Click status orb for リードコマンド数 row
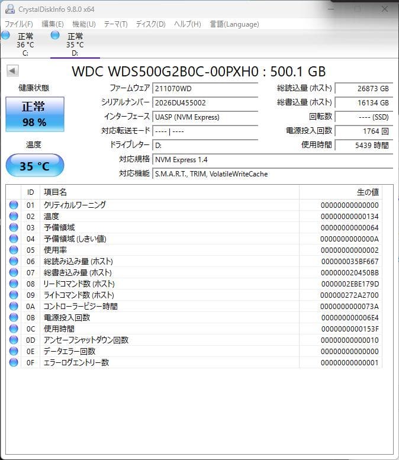This screenshot has width=399, height=460. pos(14,284)
